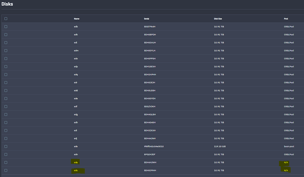This screenshot has width=304, height=177.
Task: Sort the table by the Disk Size header
Action: click(x=218, y=19)
